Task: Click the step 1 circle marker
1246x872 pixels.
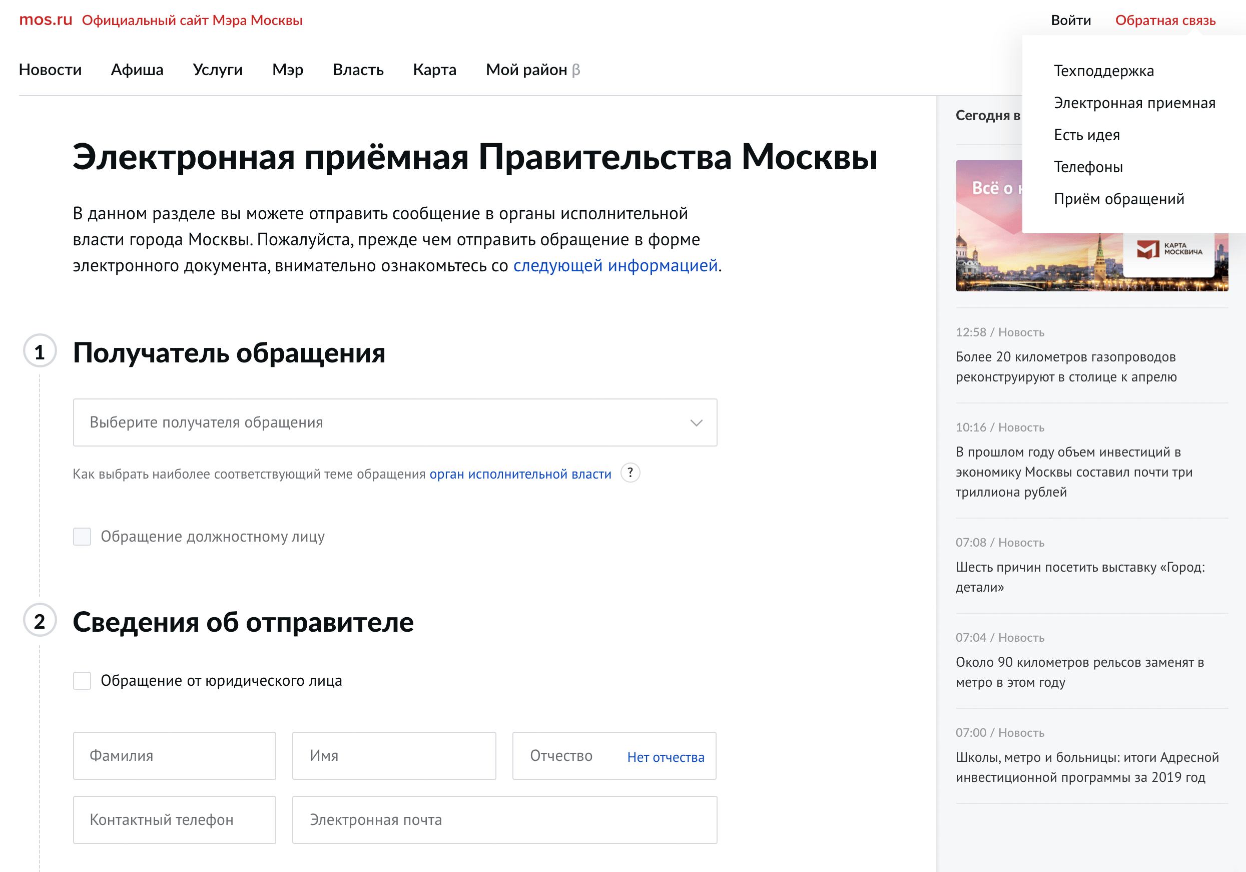Action: coord(40,352)
